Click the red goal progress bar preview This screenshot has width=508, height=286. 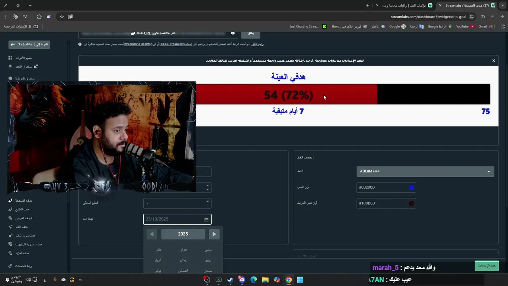point(287,95)
